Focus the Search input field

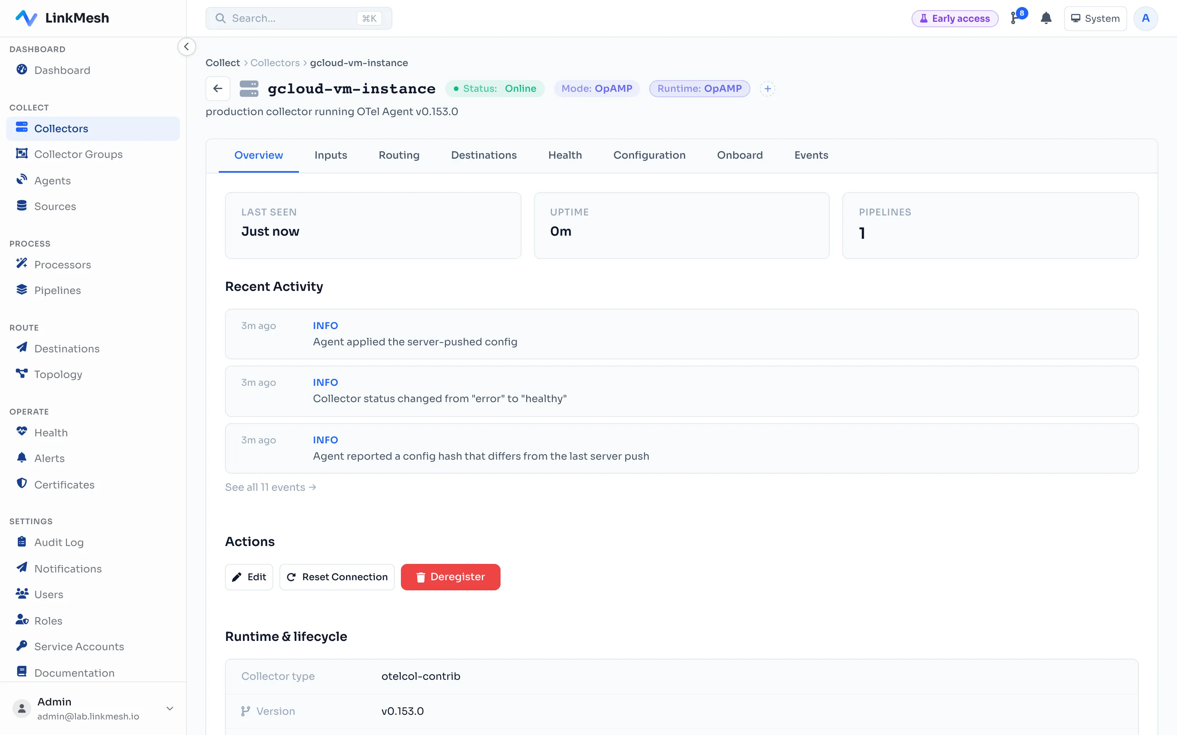(x=299, y=19)
